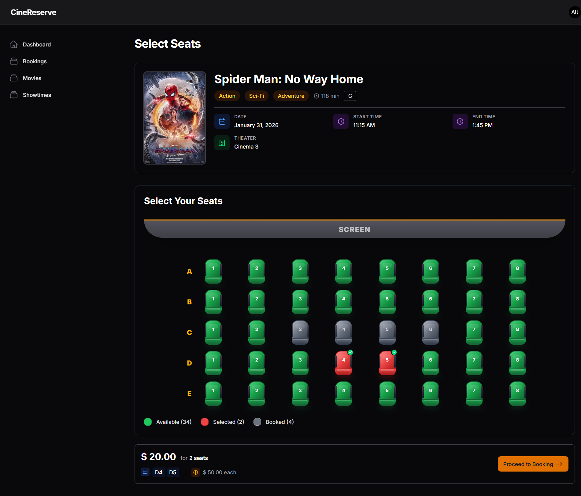Deselect seat D5 in the seat map

(387, 363)
